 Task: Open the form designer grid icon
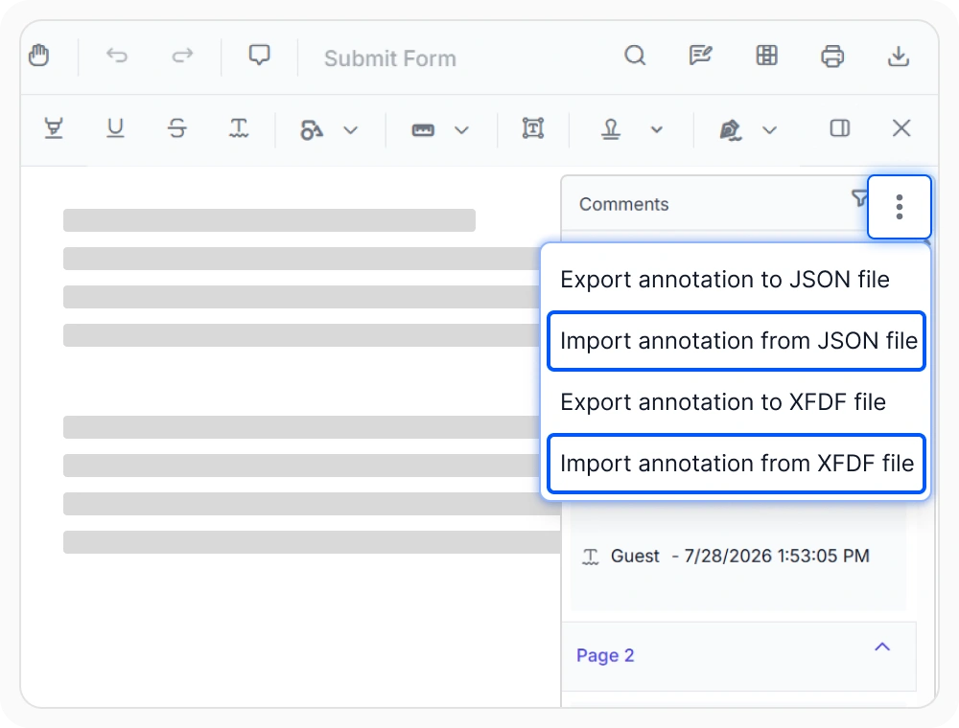click(766, 56)
